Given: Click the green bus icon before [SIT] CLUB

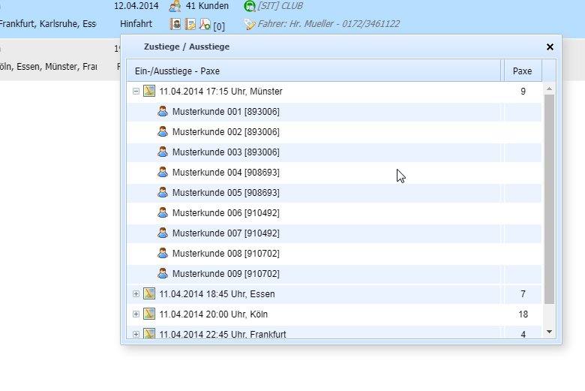Looking at the screenshot, I should tap(250, 6).
